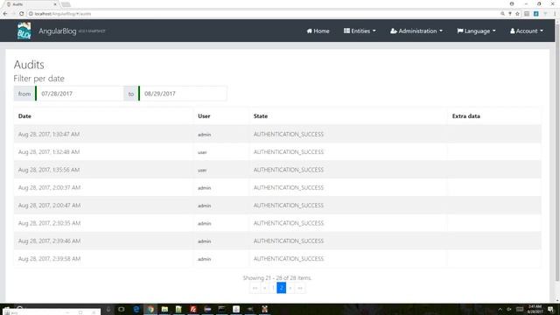
Task: Open the Chrome three-dot menu
Action: (x=555, y=14)
